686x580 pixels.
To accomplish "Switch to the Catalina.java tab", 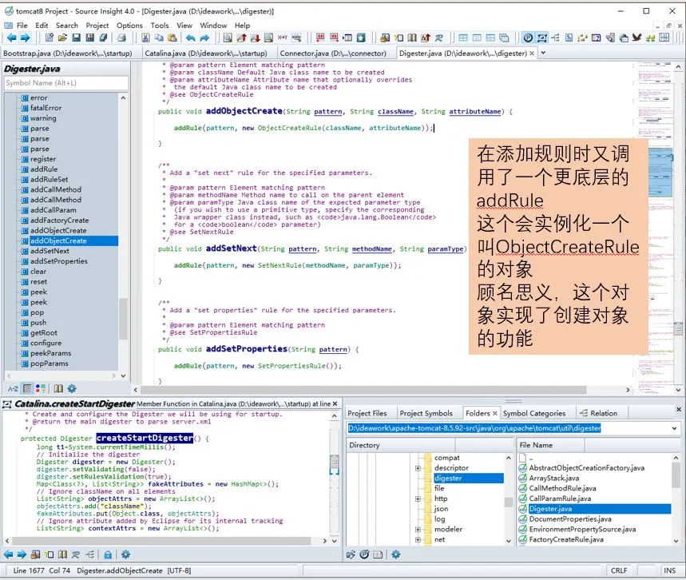I will (206, 53).
